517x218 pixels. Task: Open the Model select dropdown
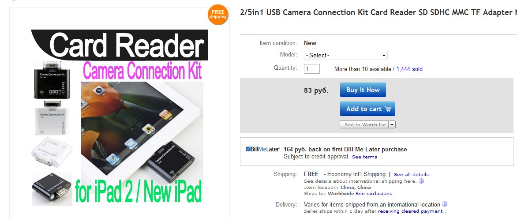coord(345,55)
